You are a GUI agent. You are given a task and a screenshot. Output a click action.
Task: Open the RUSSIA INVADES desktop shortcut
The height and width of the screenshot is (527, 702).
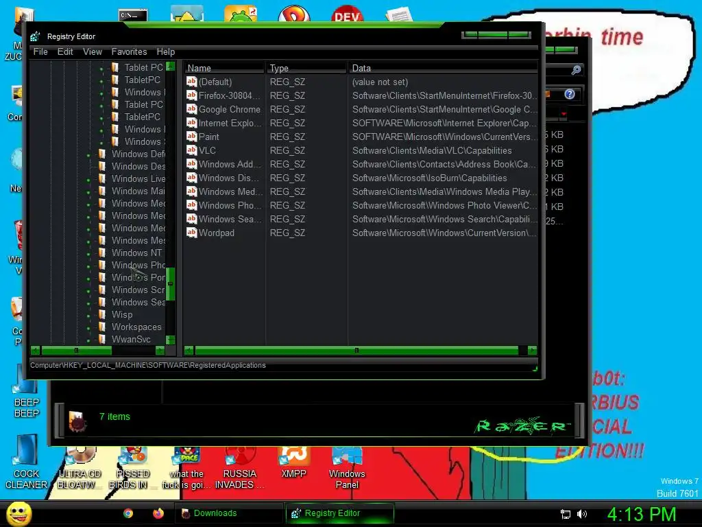coord(240,456)
